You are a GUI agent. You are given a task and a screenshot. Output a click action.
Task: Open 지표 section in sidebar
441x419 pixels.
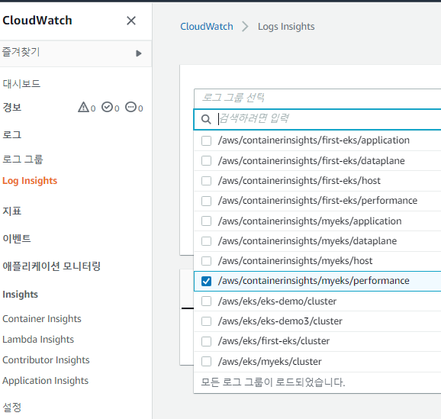(x=12, y=211)
